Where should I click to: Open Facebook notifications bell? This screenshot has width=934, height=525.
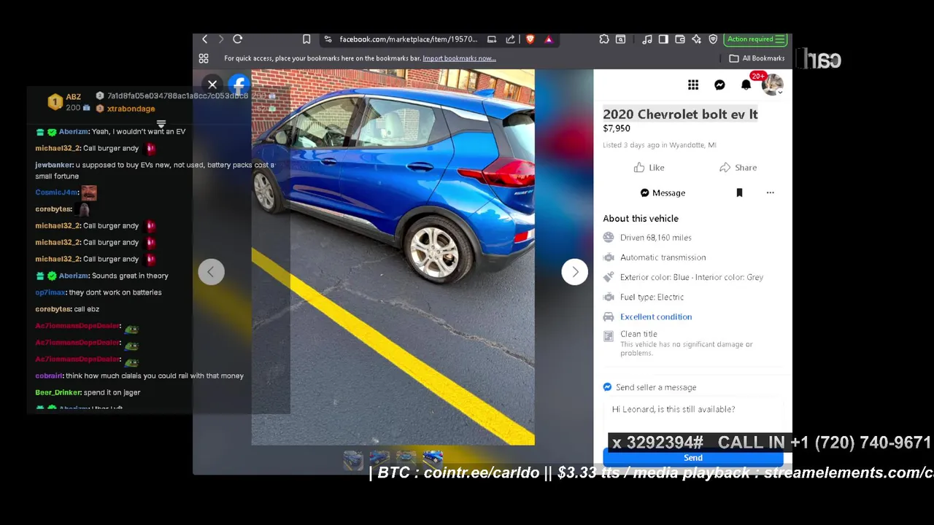click(746, 85)
